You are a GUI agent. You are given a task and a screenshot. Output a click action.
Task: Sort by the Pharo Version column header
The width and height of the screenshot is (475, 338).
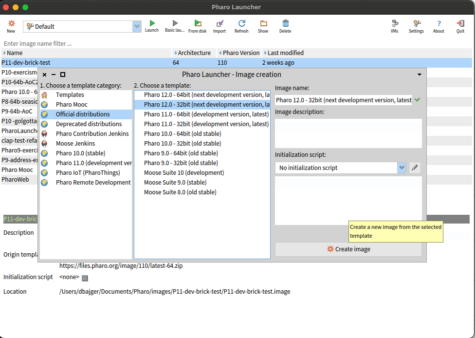click(238, 53)
